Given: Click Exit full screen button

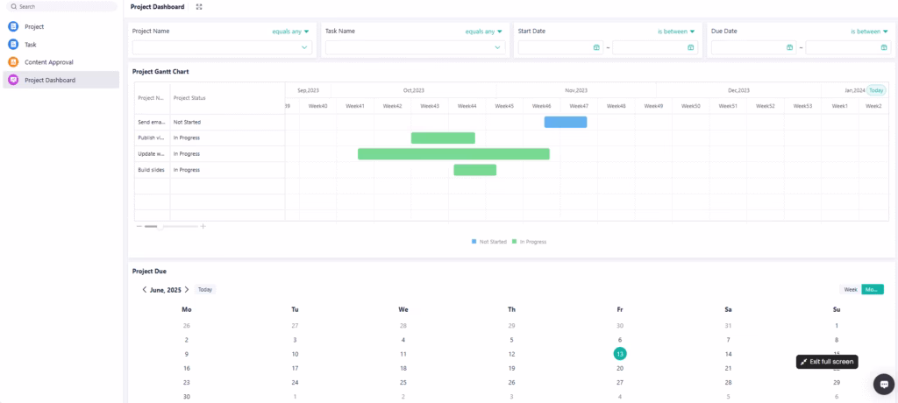Looking at the screenshot, I should pyautogui.click(x=825, y=362).
